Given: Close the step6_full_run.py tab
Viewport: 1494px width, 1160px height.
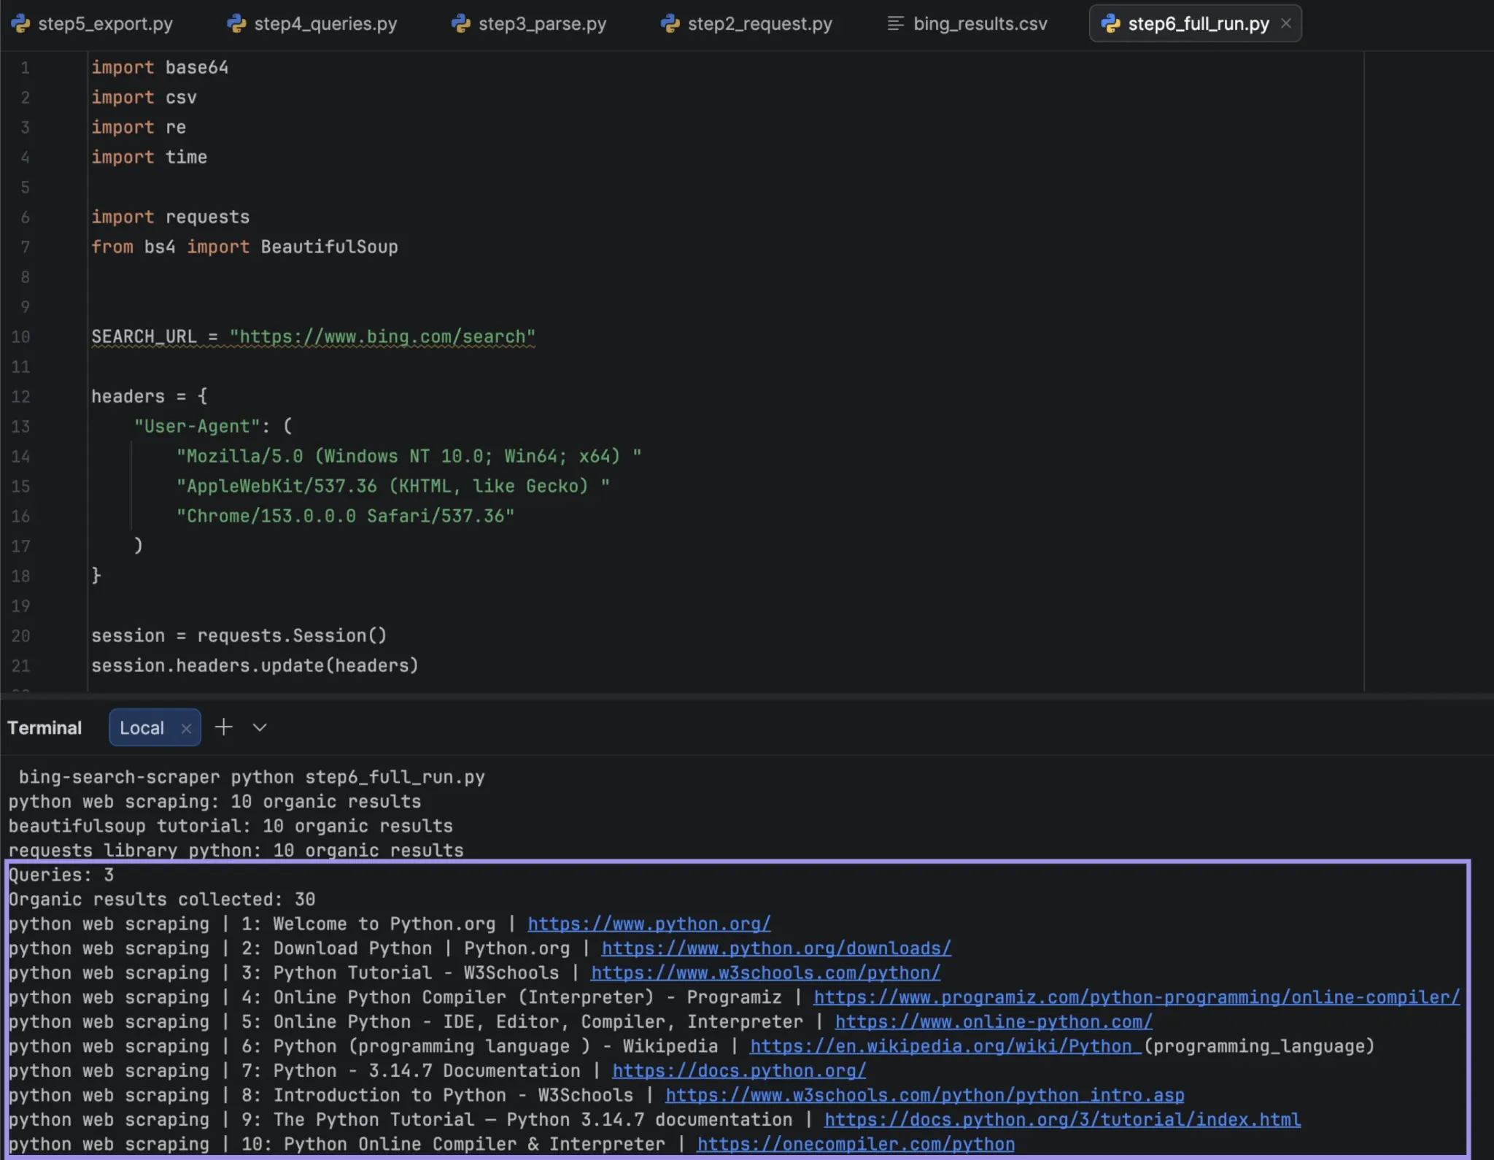Looking at the screenshot, I should pos(1286,23).
